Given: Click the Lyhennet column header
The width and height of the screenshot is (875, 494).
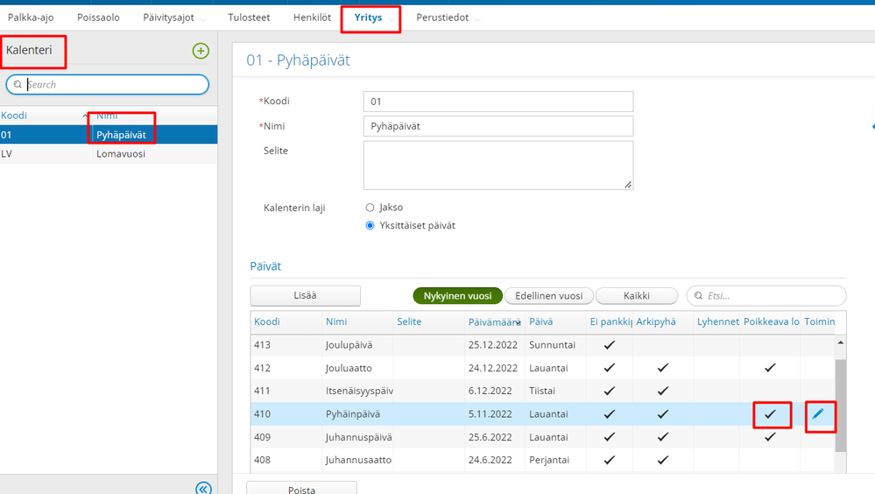Looking at the screenshot, I should 717,322.
